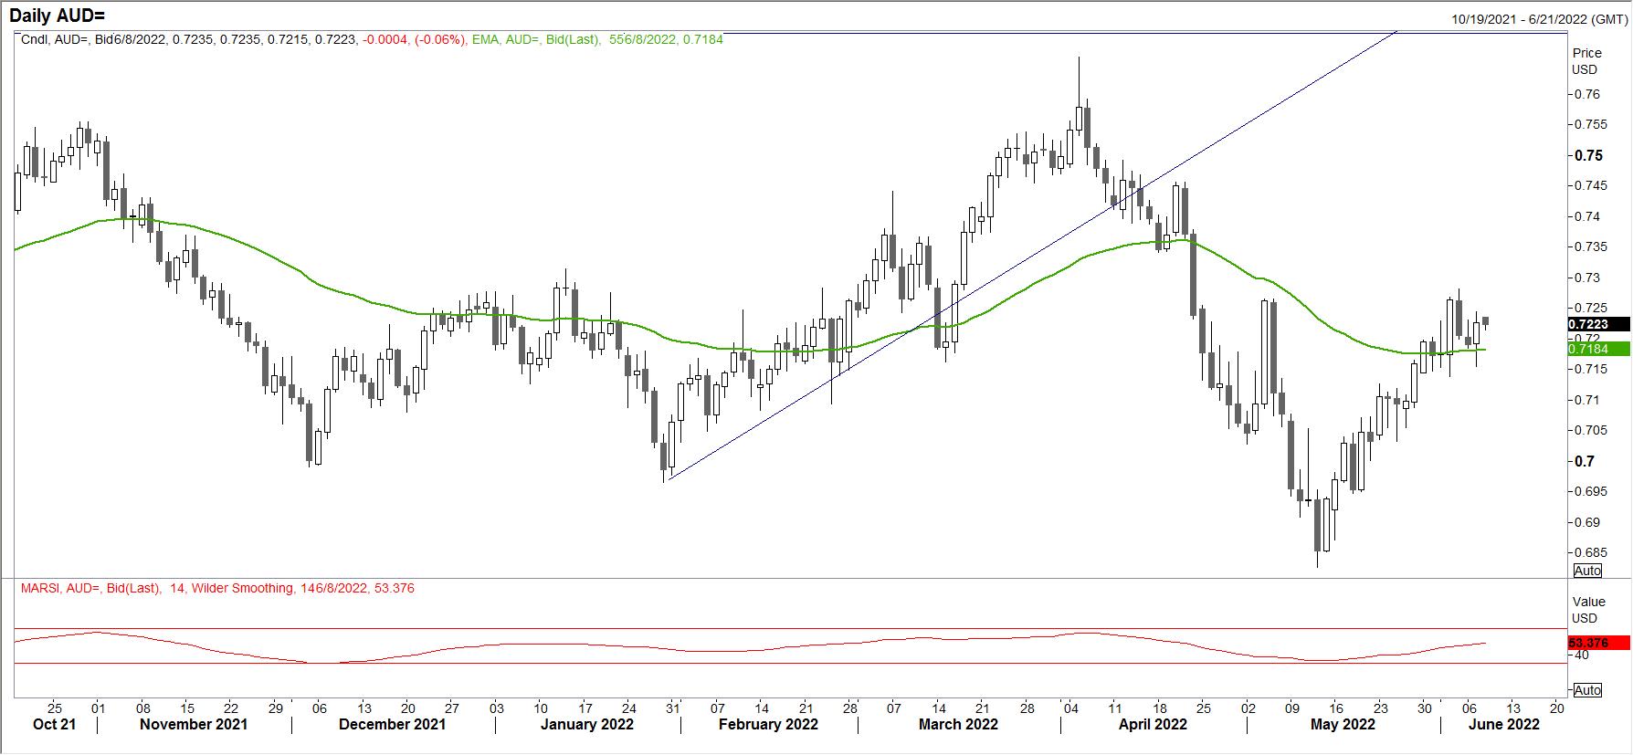The width and height of the screenshot is (1633, 755).
Task: Click the "0.685" price axis label
Action: click(1591, 552)
